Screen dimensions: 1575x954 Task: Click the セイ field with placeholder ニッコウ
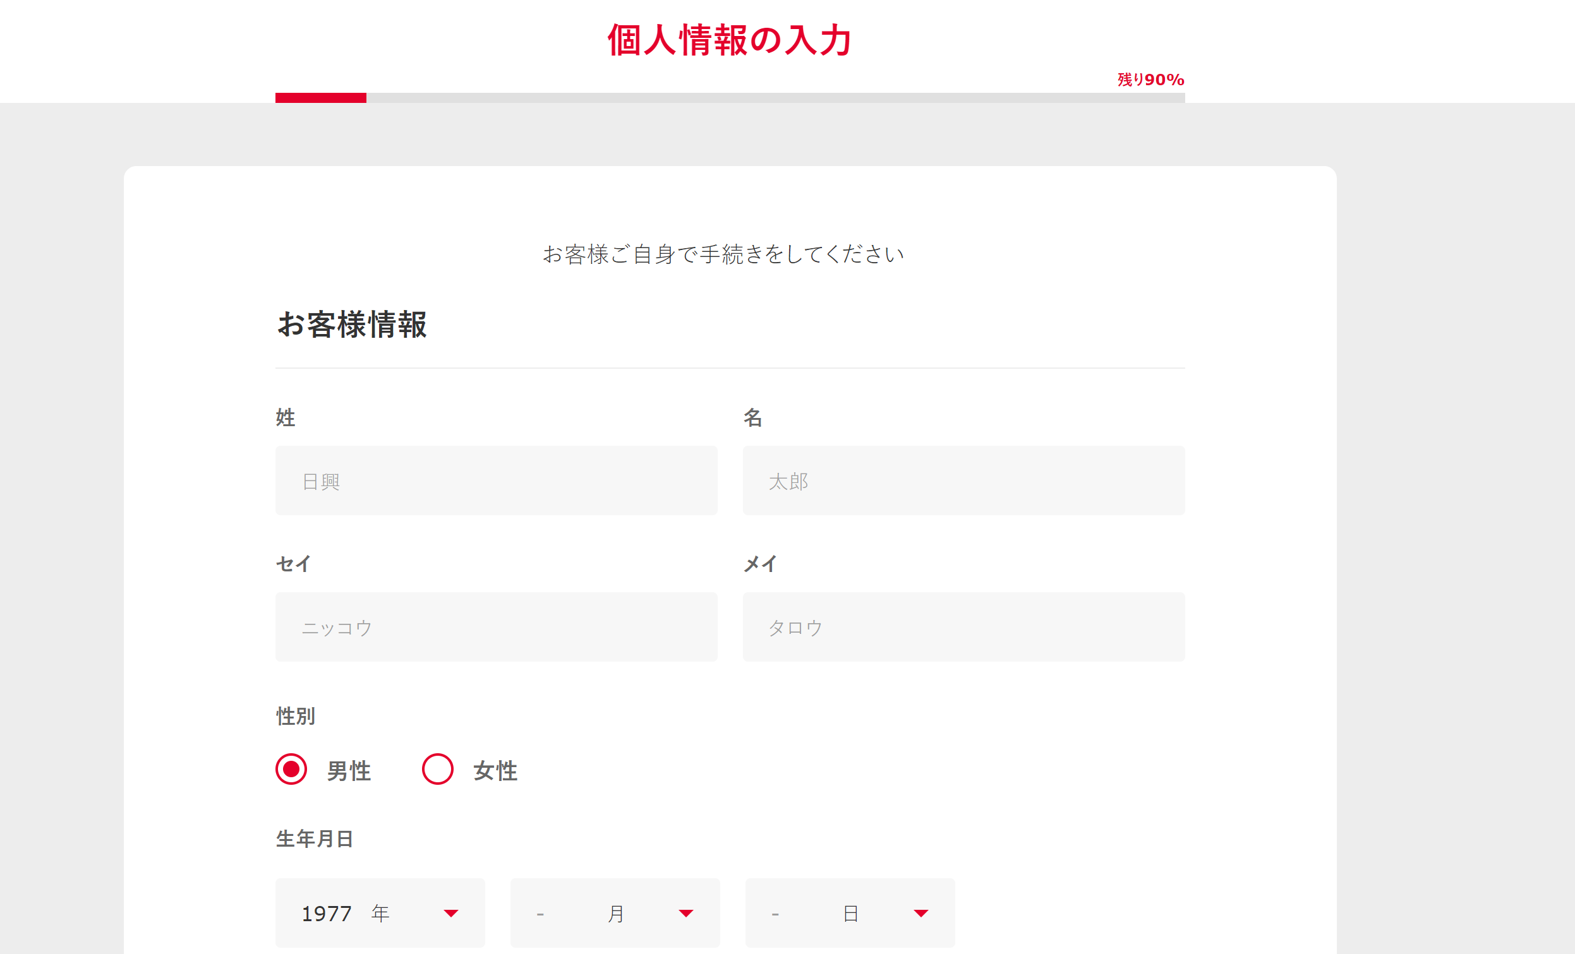pos(496,627)
